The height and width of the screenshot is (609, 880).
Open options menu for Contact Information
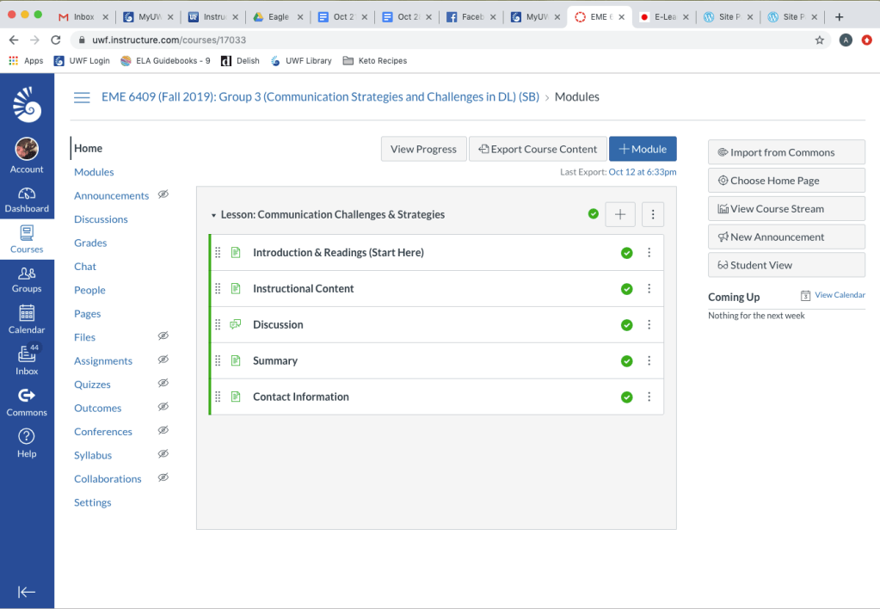click(649, 397)
